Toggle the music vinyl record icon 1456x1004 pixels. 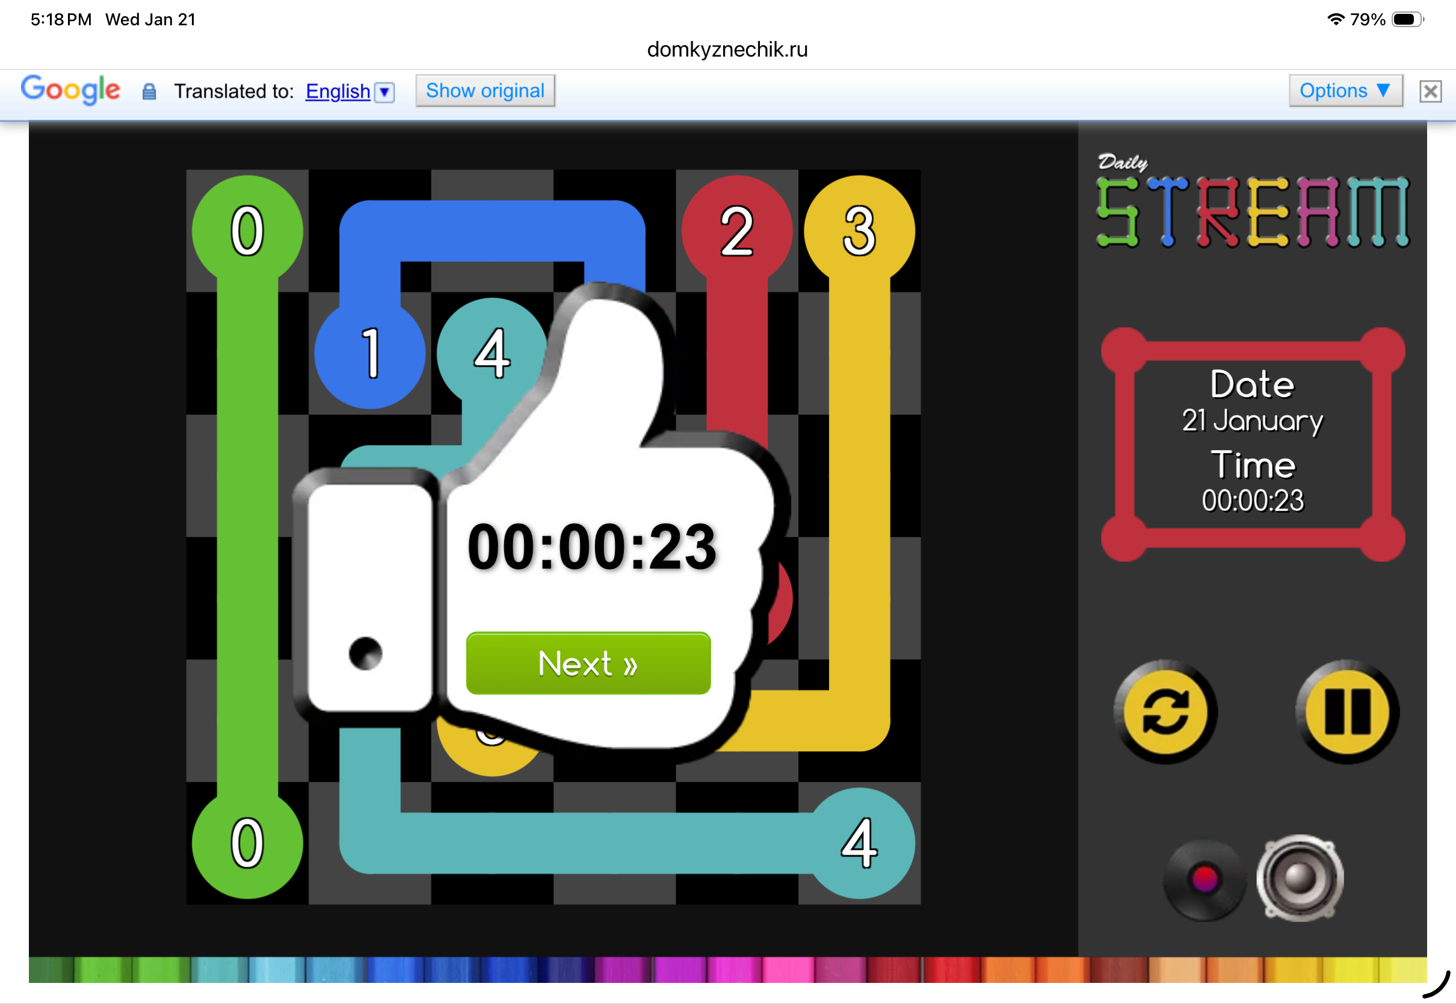point(1204,879)
